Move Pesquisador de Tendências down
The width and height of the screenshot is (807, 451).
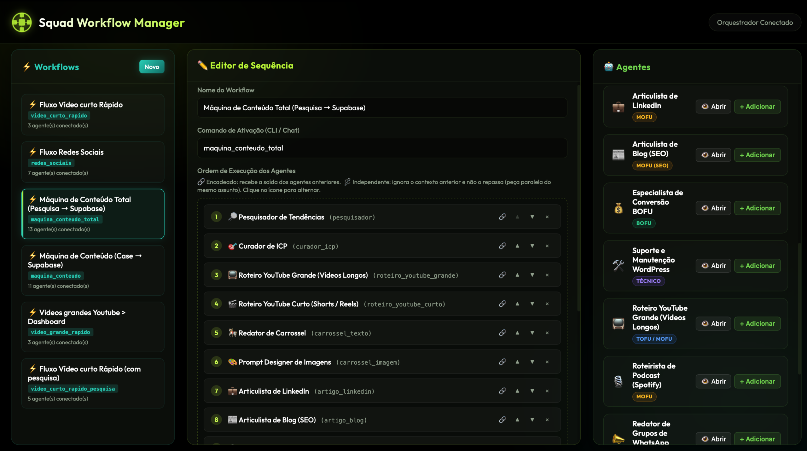532,217
